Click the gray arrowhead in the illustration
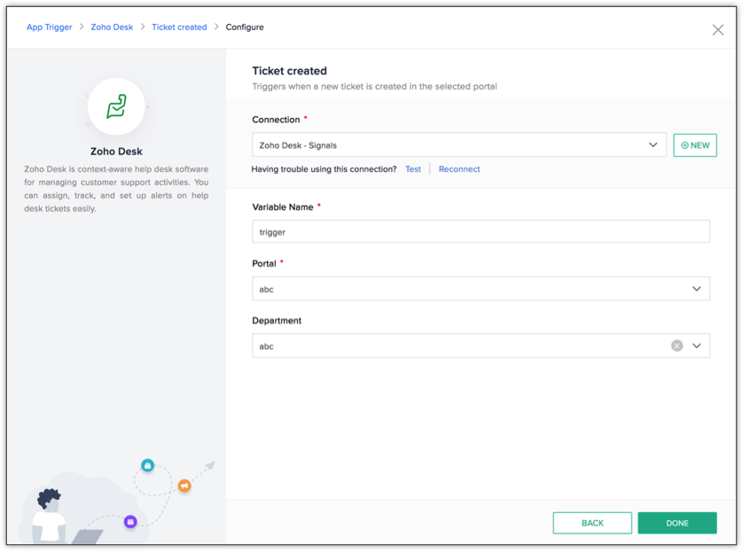743x552 pixels. click(209, 465)
